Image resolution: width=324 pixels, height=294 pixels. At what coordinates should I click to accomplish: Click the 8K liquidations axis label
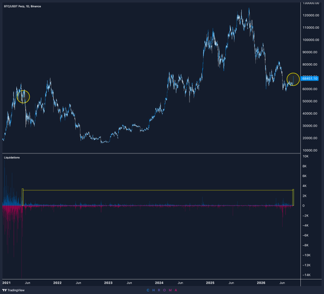tap(305, 166)
